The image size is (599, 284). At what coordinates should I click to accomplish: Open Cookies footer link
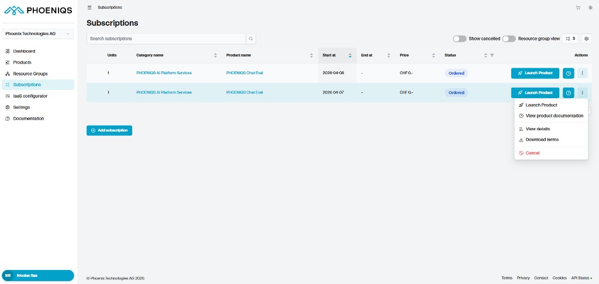[x=560, y=278]
